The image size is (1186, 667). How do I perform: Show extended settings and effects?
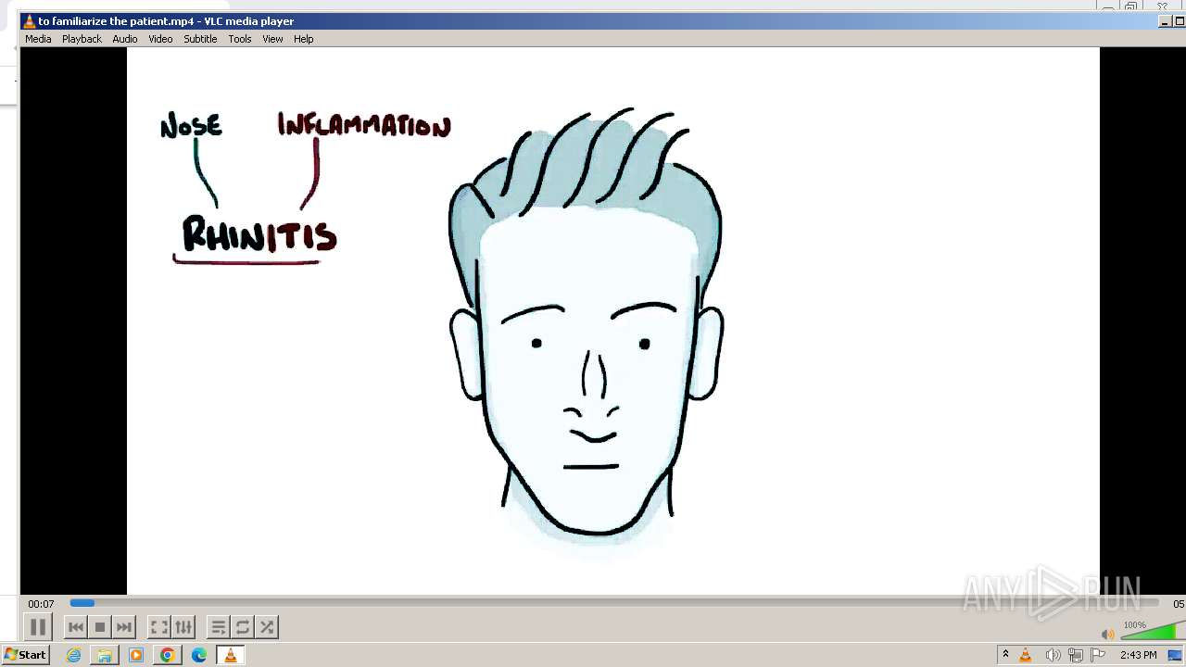183,627
